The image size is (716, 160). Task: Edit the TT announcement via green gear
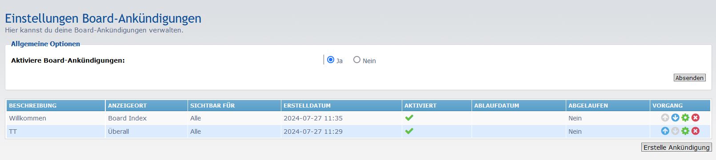685,131
